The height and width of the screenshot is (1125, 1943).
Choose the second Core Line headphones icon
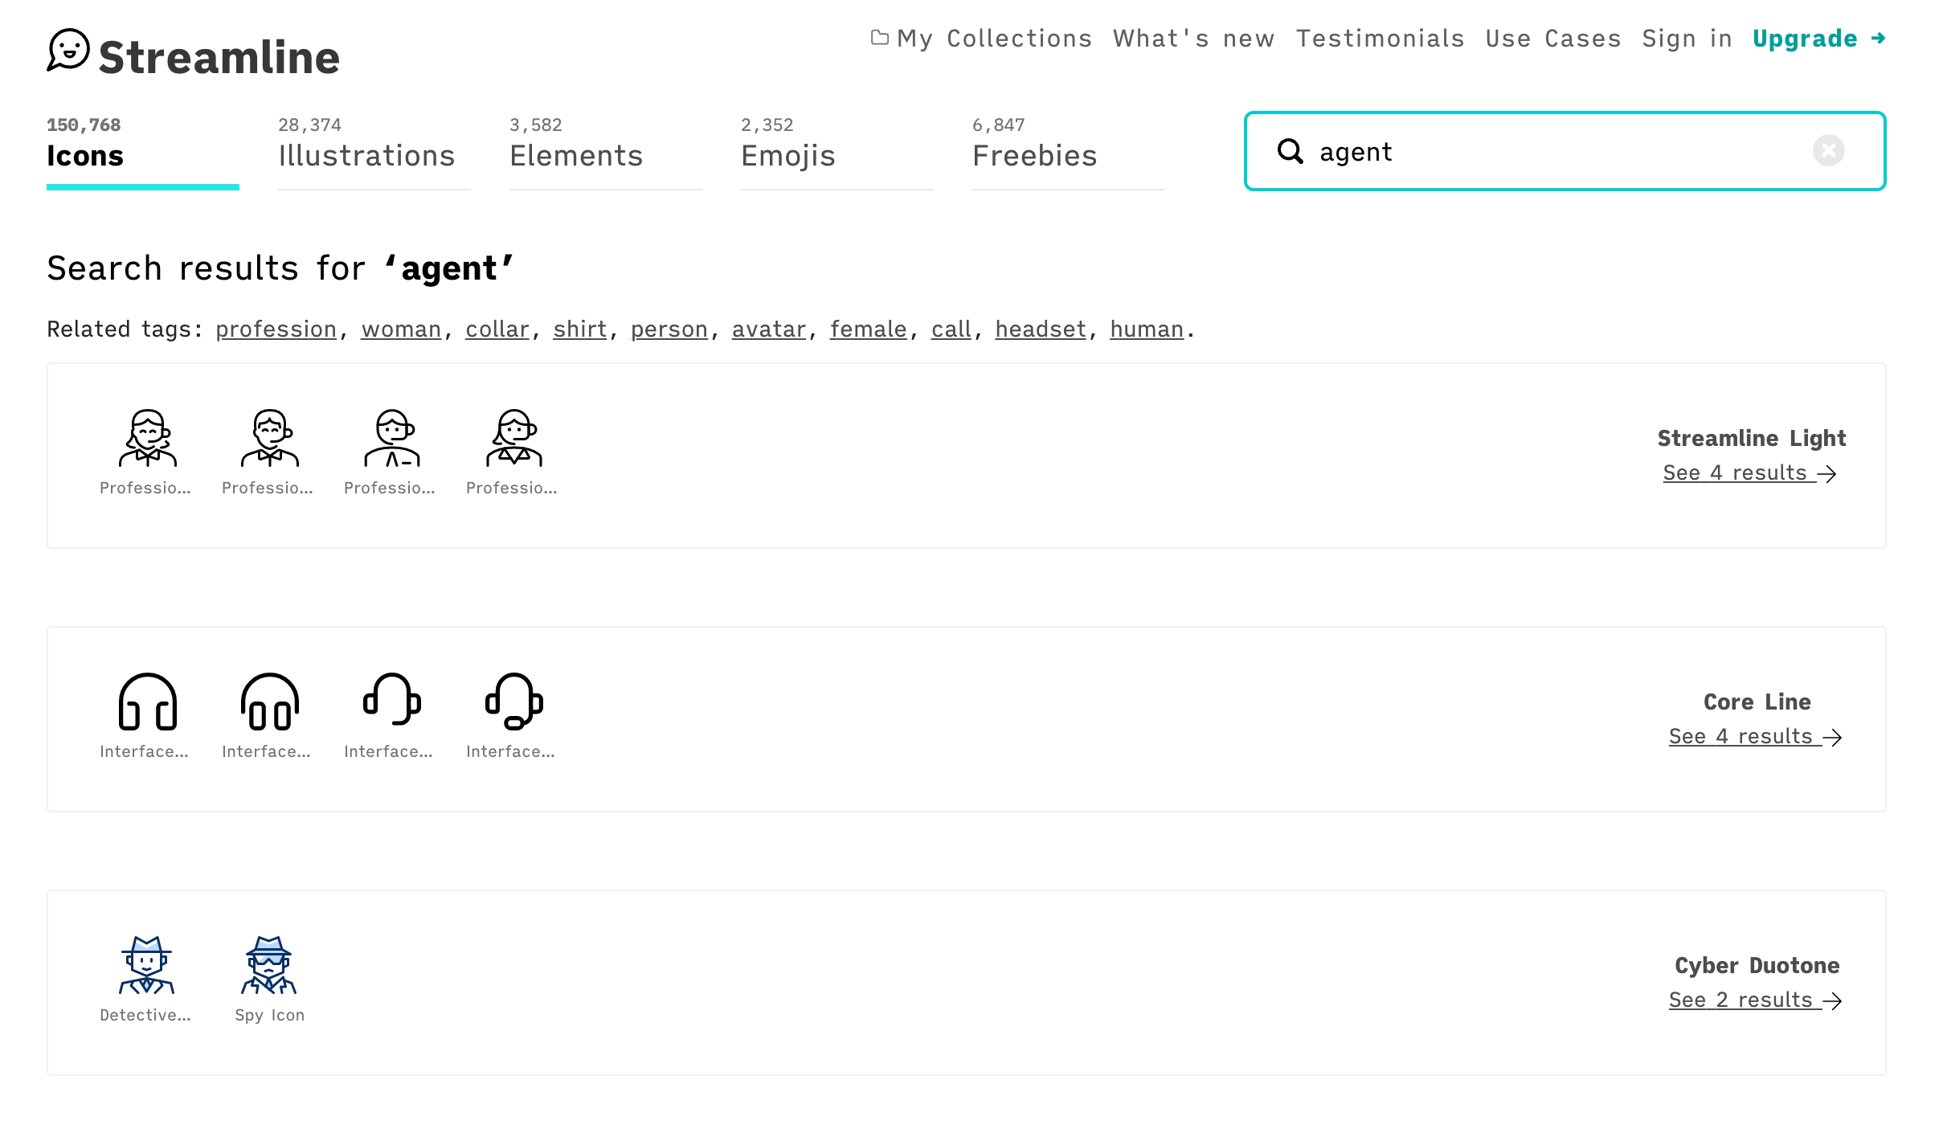point(269,702)
